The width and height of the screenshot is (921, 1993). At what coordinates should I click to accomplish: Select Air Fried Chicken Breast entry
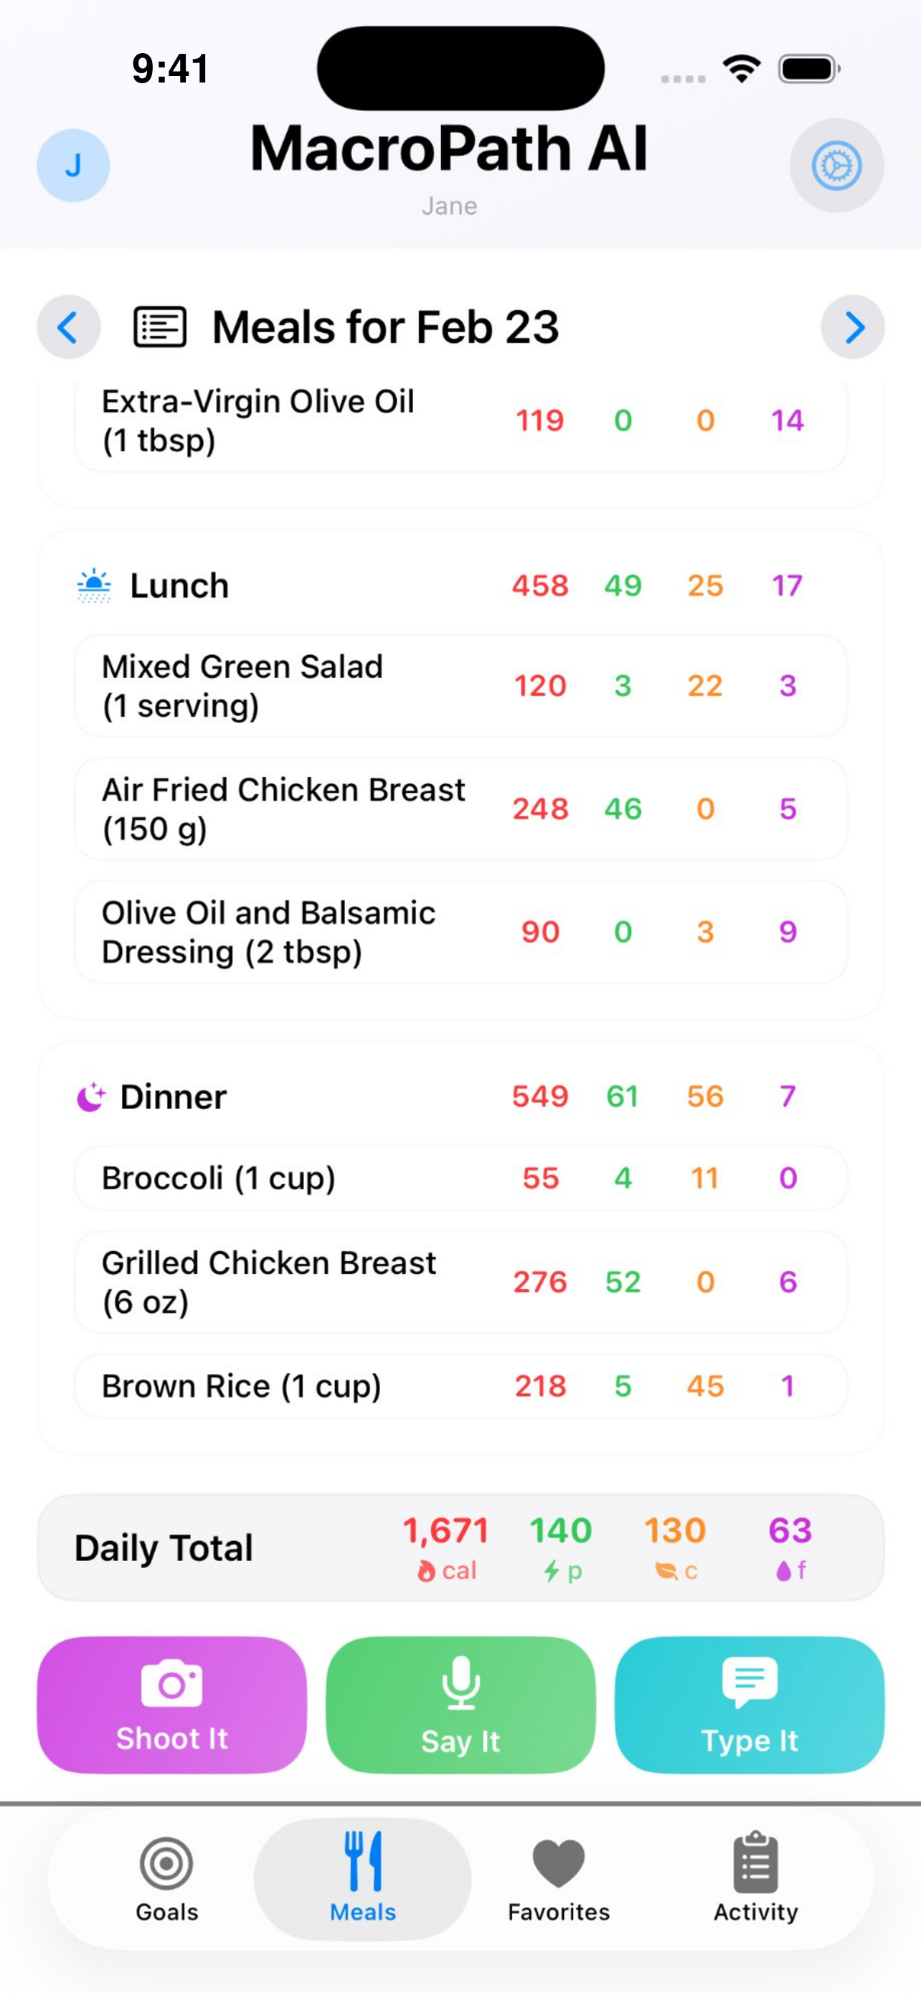[x=460, y=809]
